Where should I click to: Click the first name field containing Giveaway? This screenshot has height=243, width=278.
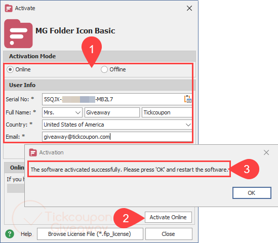pyautogui.click(x=112, y=112)
